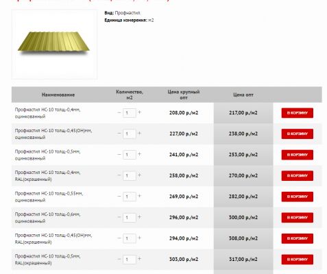Viewport: 327px width, 274px height.
Task: Increase quantity for 0,45(ОН)мм RAL(окрашенный) row
Action: (x=140, y=238)
